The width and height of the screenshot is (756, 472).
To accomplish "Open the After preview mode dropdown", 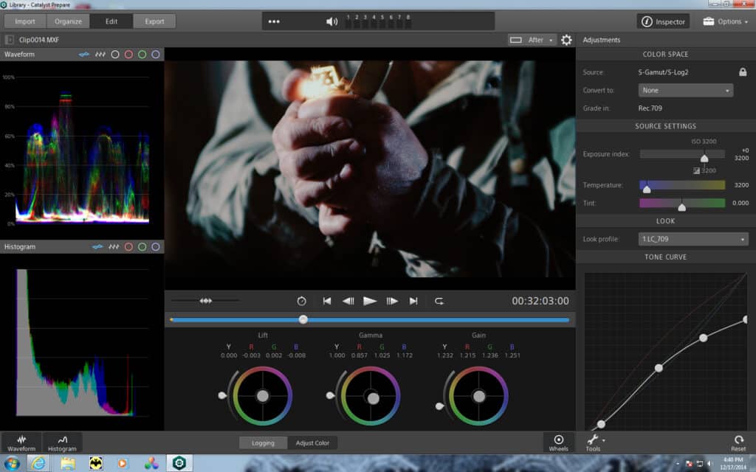I will tap(532, 40).
